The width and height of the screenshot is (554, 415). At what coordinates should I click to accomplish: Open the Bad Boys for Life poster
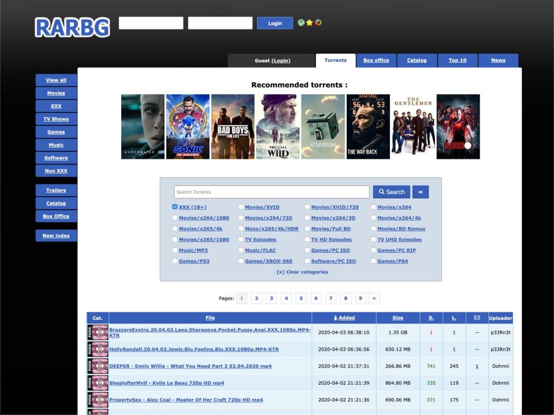[233, 126]
